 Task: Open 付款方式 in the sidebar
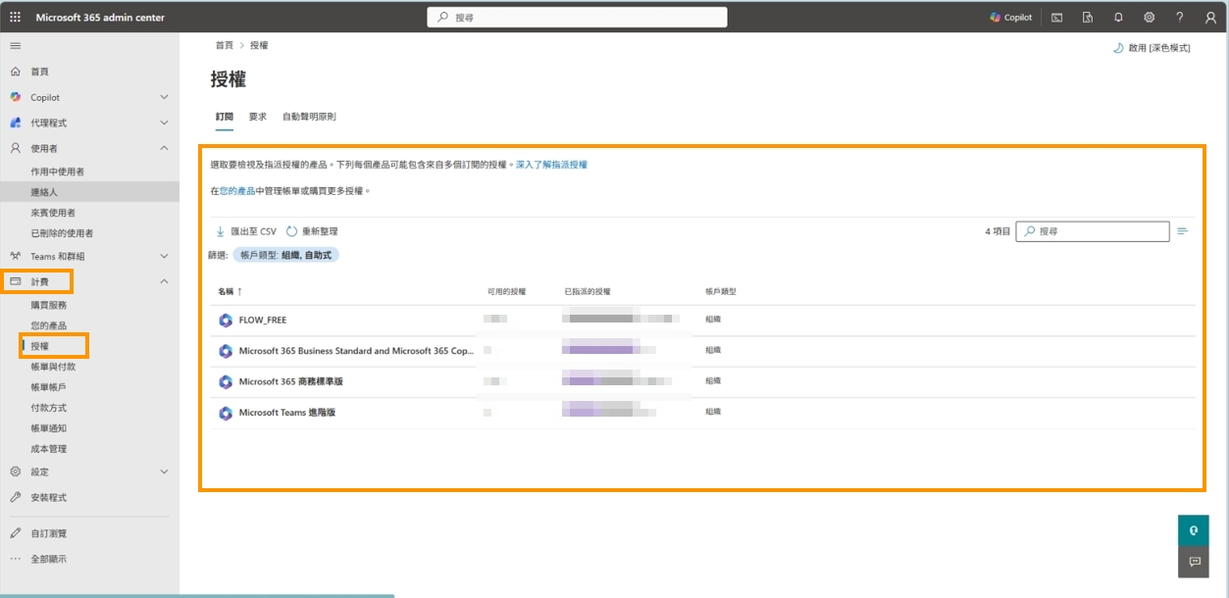click(x=49, y=408)
